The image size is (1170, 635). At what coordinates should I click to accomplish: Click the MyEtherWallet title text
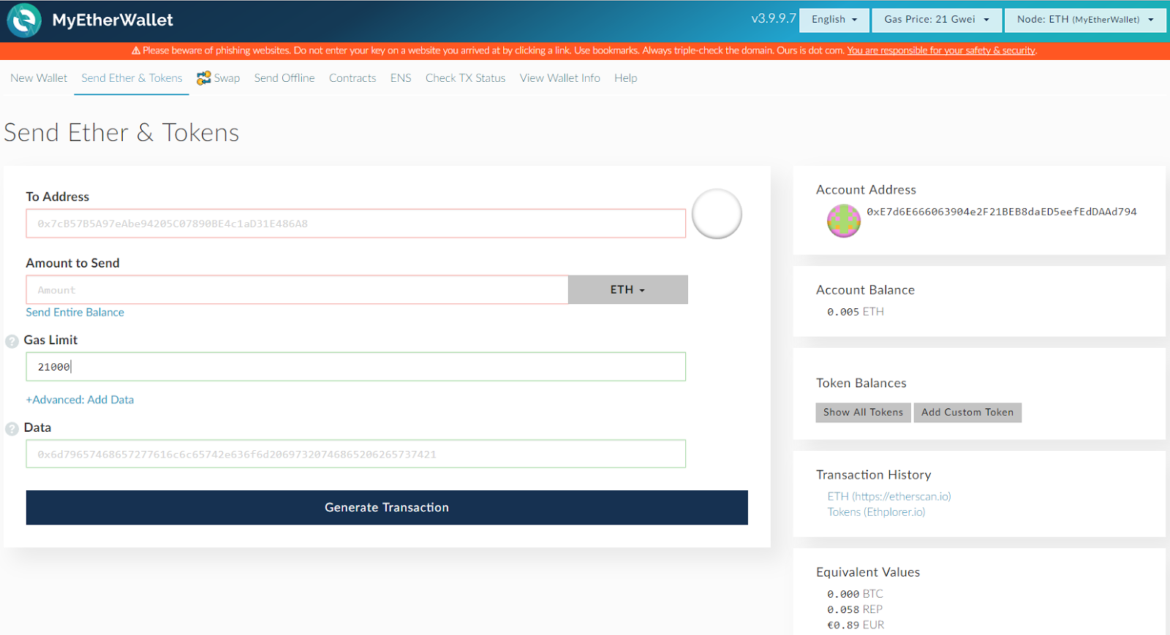click(113, 20)
